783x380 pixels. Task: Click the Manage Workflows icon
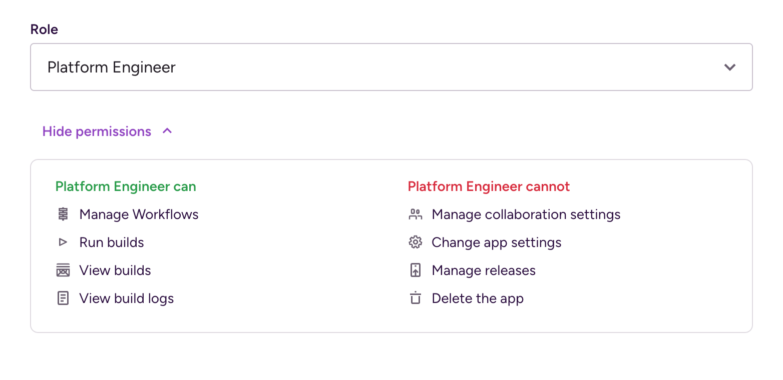(x=63, y=214)
